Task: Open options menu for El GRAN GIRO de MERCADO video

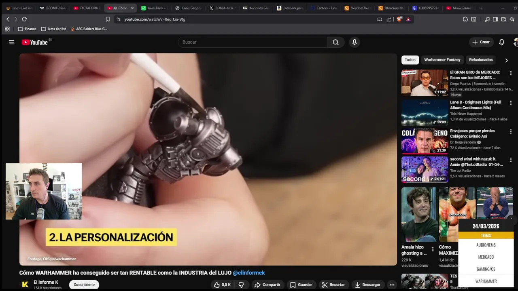Action: (x=511, y=73)
